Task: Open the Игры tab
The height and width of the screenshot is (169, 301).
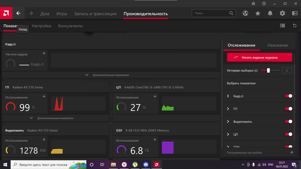Action: coord(62,14)
